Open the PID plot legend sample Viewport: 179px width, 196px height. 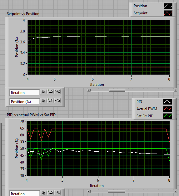167,102
